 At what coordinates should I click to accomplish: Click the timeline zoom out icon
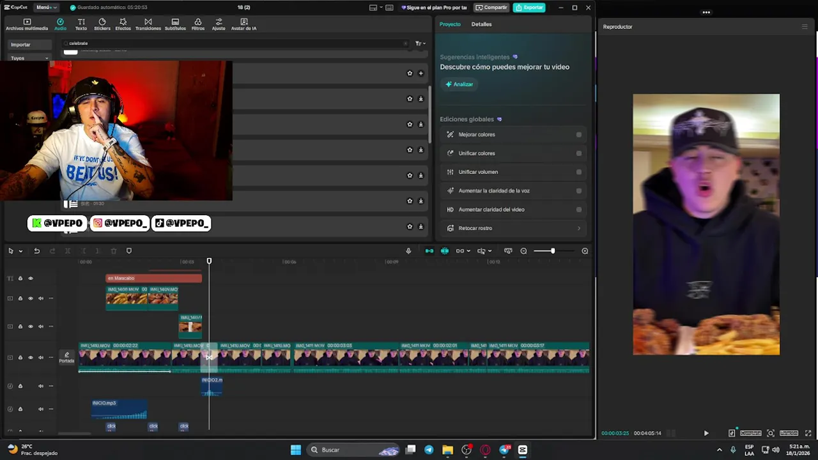[523, 251]
